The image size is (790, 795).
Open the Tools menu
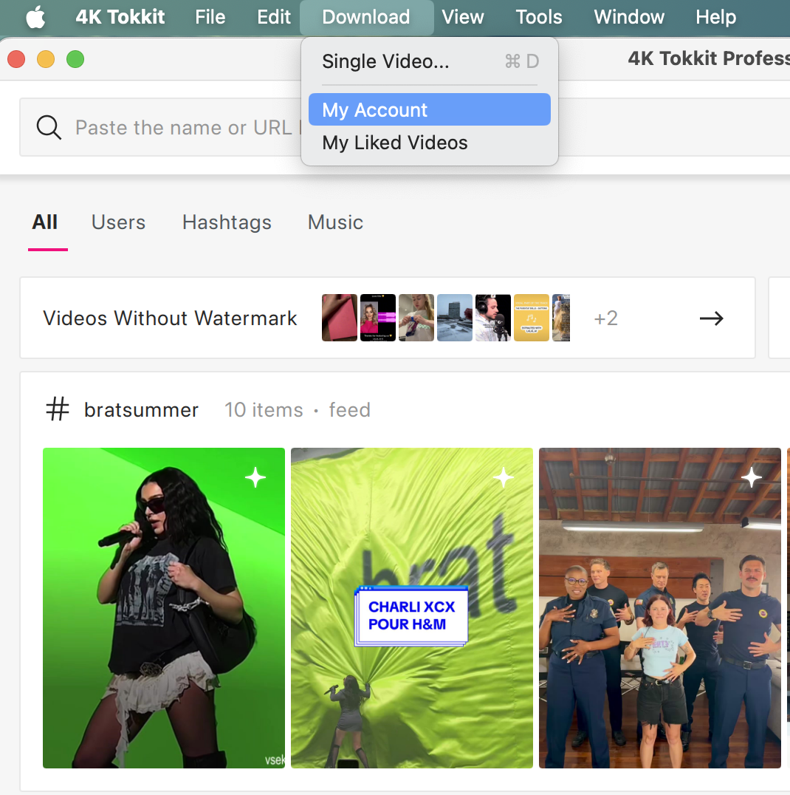click(x=539, y=17)
